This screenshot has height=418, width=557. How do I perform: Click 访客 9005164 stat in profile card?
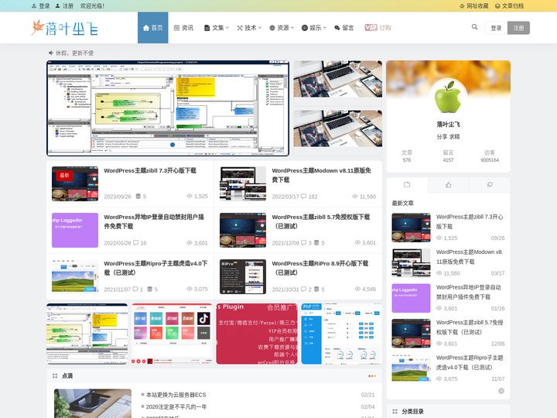[490, 156]
